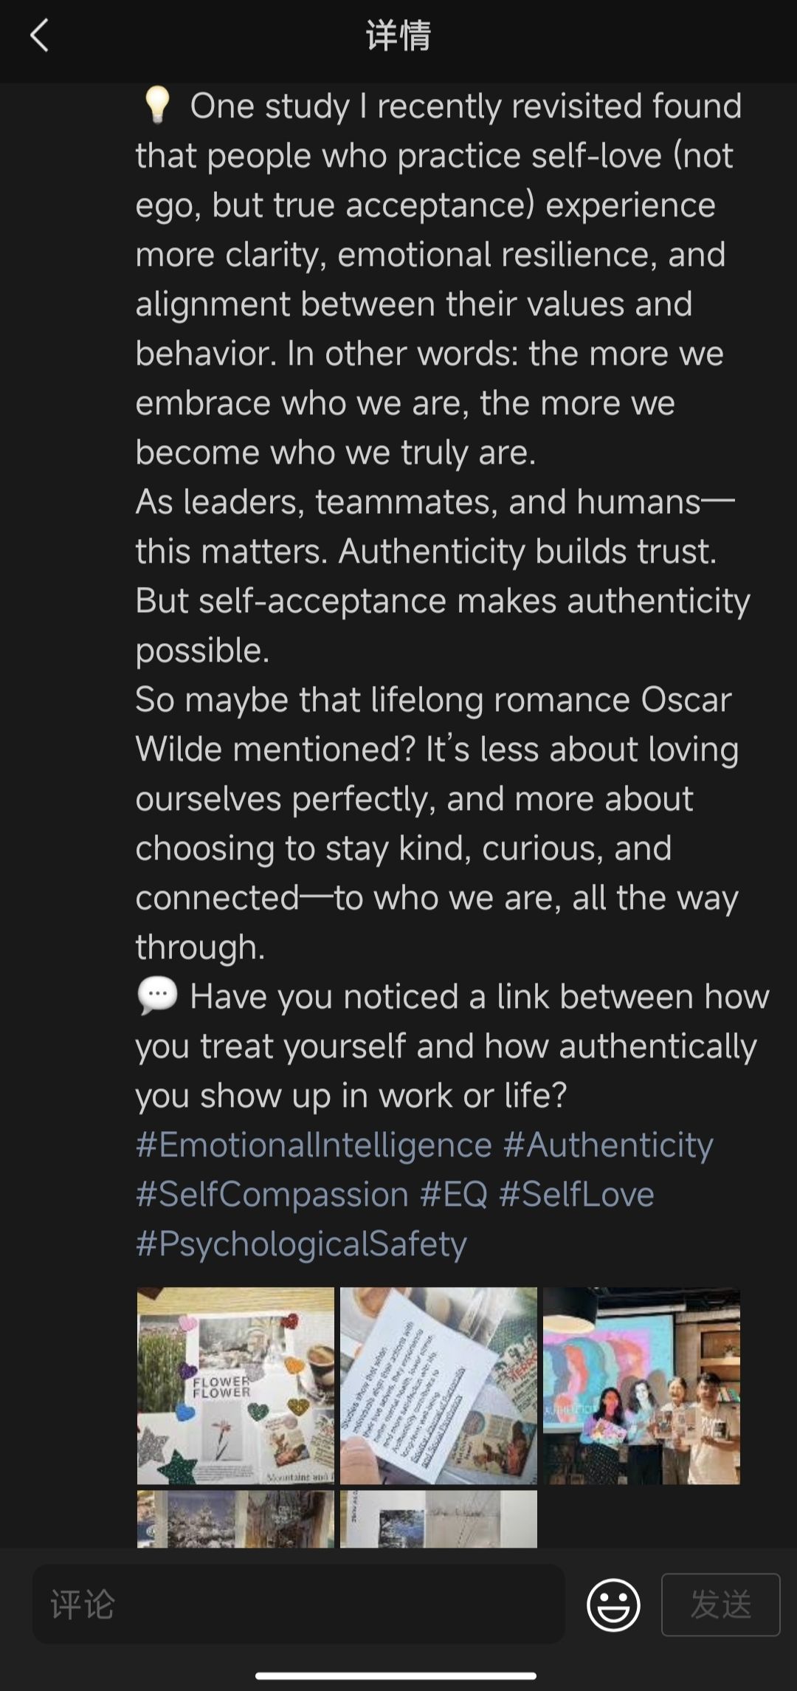Tap the speech bubble emoji in the post

tap(157, 995)
